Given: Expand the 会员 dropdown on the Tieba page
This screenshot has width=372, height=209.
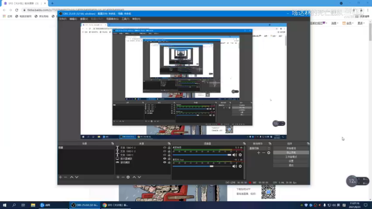Looking at the screenshot, I should pos(348,23).
